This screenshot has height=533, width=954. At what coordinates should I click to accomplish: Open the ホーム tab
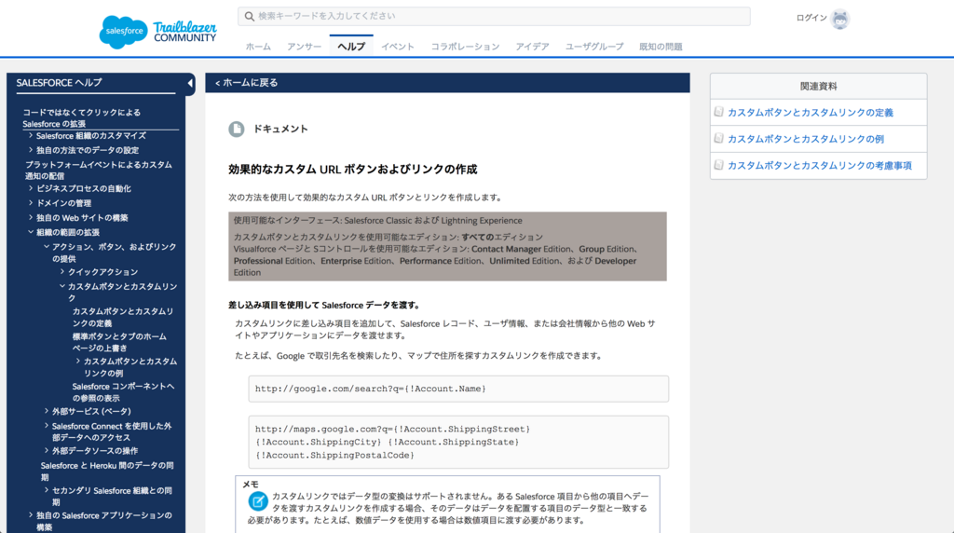[259, 47]
